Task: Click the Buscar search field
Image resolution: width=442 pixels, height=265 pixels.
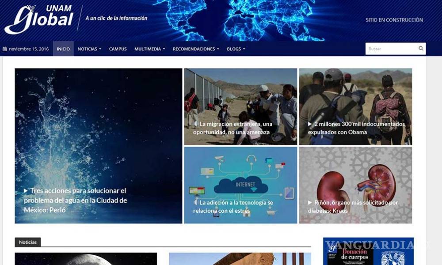Action: (396, 49)
